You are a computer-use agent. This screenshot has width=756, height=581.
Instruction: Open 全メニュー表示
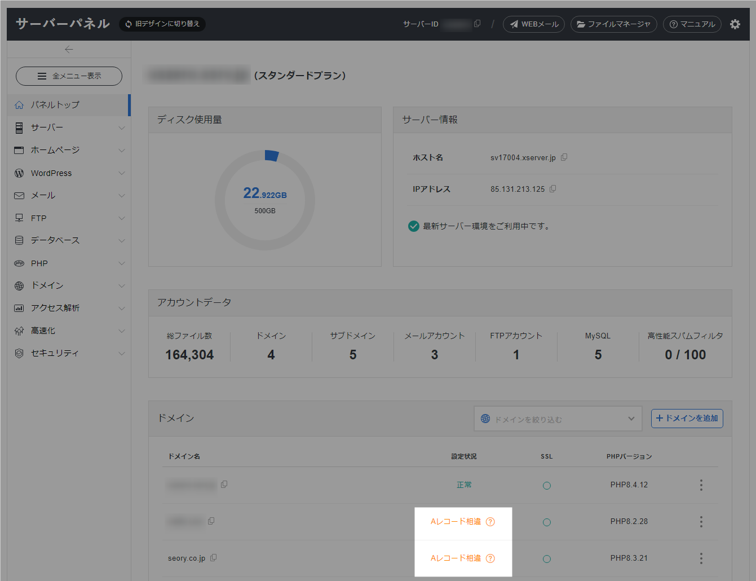coord(68,76)
